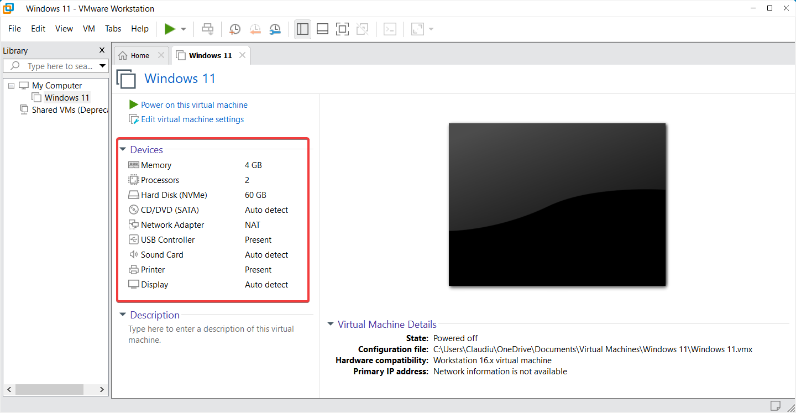This screenshot has height=413, width=796.
Task: Open the library search dropdown arrow
Action: [102, 66]
